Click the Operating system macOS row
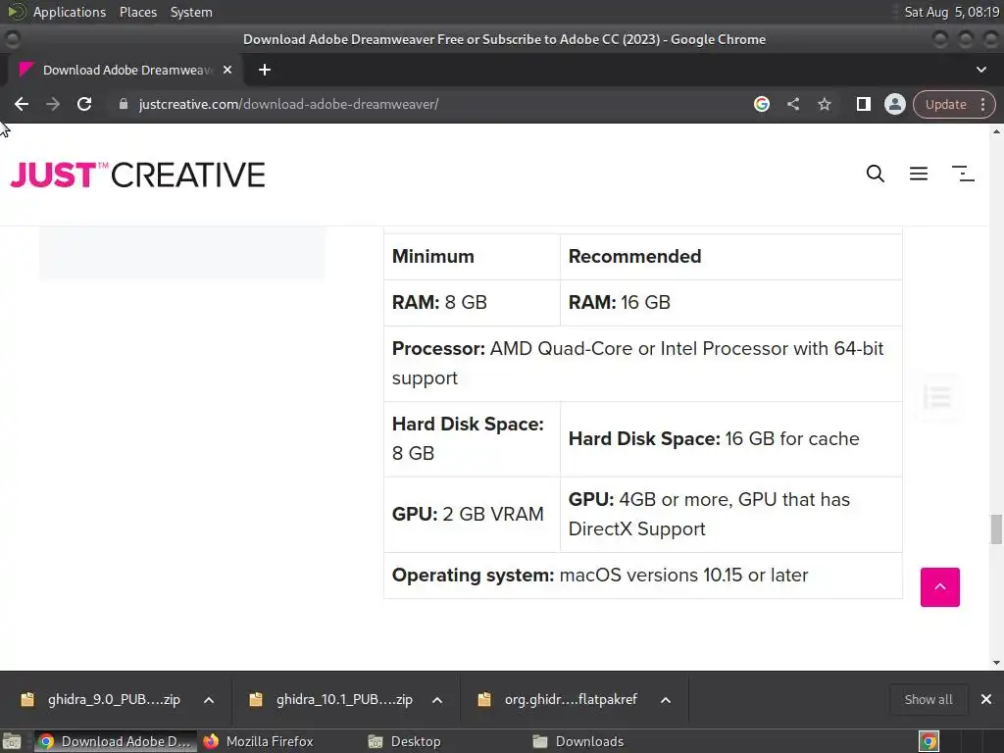1004x753 pixels. coord(643,576)
